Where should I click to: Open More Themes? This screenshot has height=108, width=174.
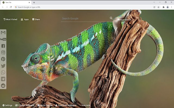[45, 105]
